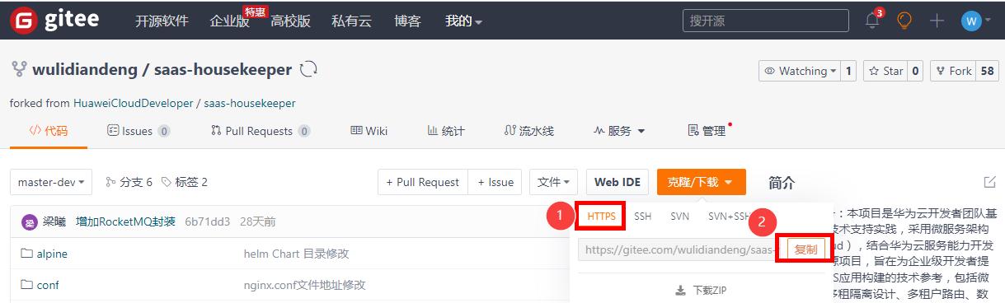Click the + Pull Request button
Screen dimensions: 1005x303
click(422, 182)
